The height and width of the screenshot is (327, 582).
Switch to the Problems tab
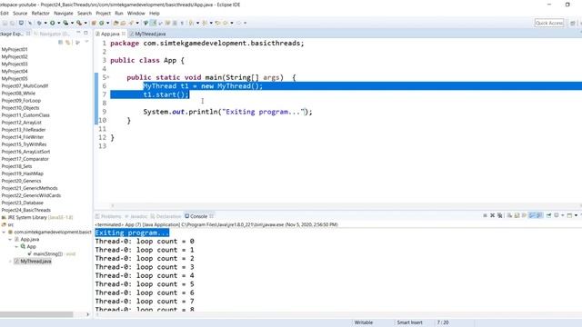(108, 216)
